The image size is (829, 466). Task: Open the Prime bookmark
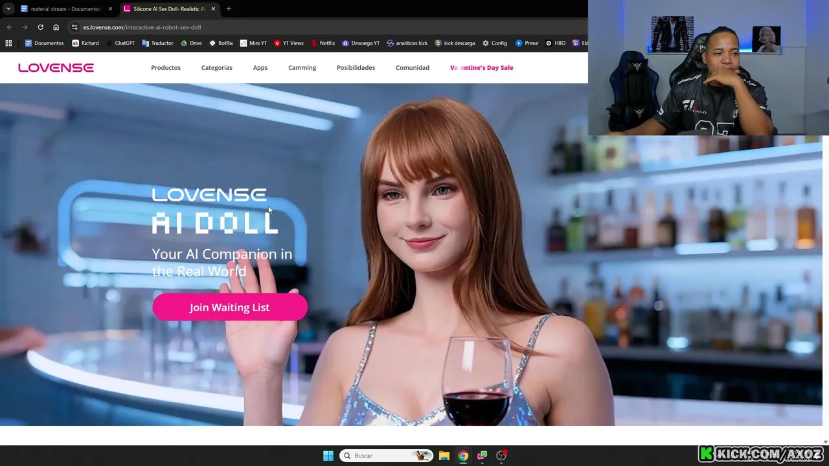click(x=527, y=43)
